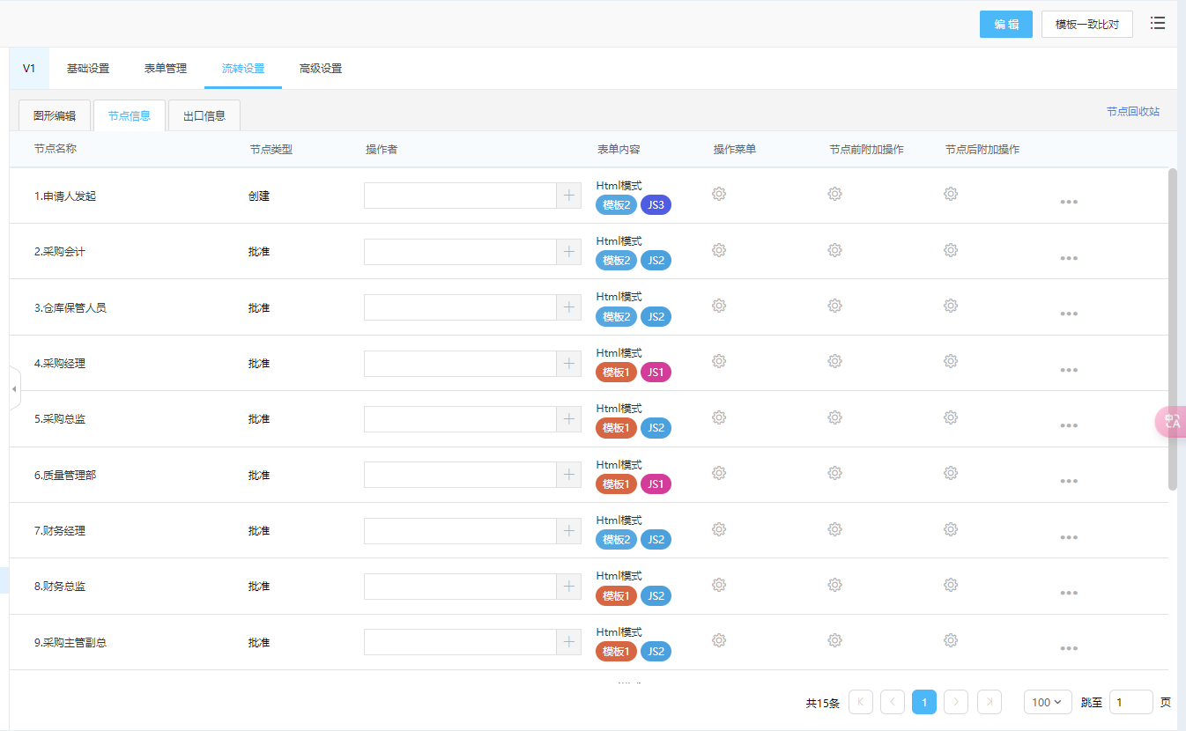Click plus icon to add operator for 仓库保管人员

(569, 307)
